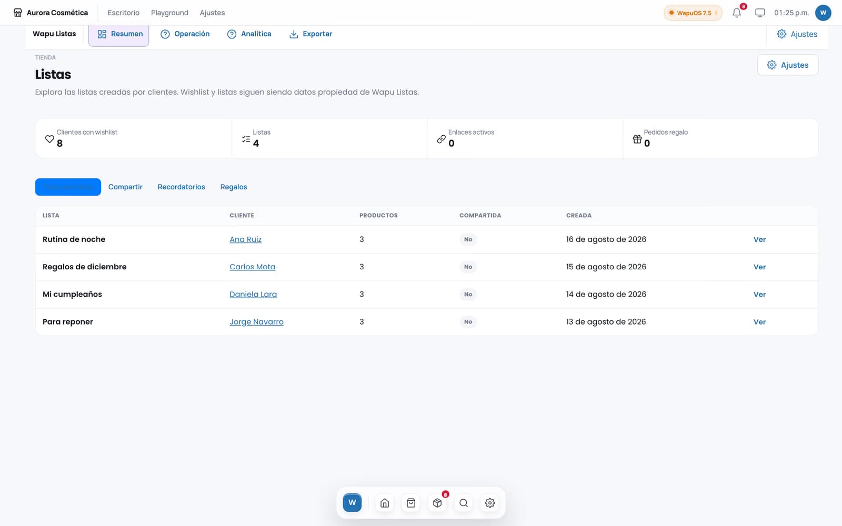Click the Ajustes button beside Listas heading
The image size is (842, 526).
(788, 65)
